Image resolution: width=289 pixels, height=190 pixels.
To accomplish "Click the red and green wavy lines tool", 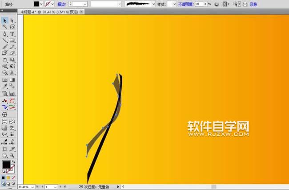I will pyautogui.click(x=12, y=107).
